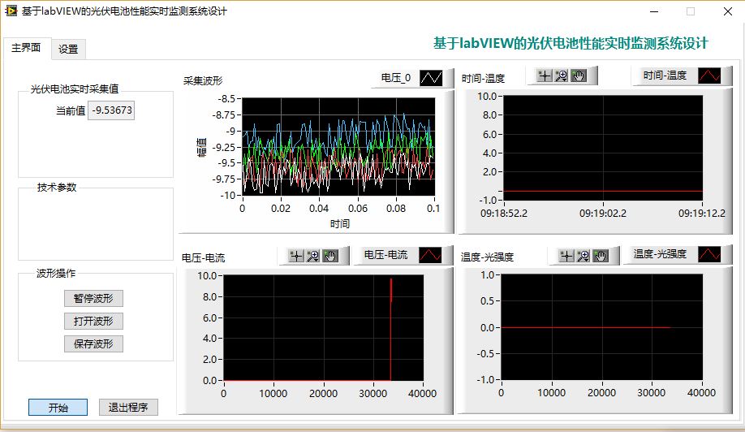Click the 幅值 y-axis label

(x=202, y=147)
